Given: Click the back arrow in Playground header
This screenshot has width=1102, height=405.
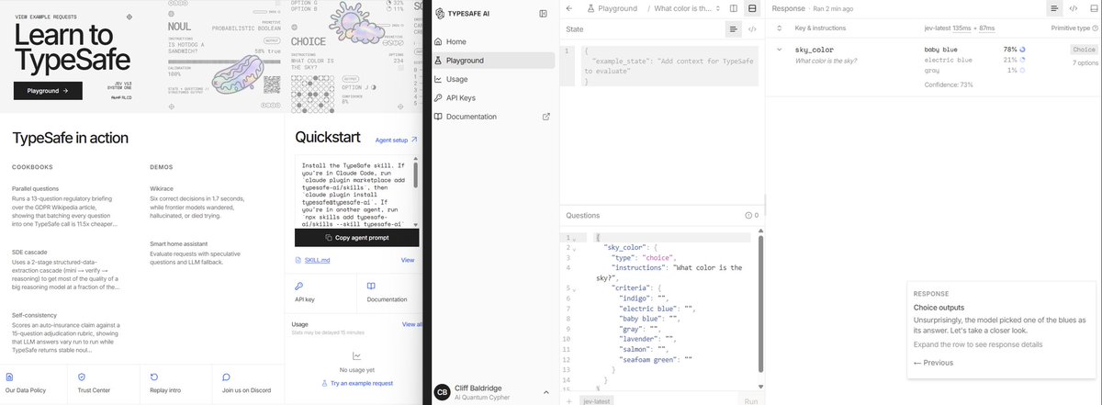Looking at the screenshot, I should coord(569,8).
